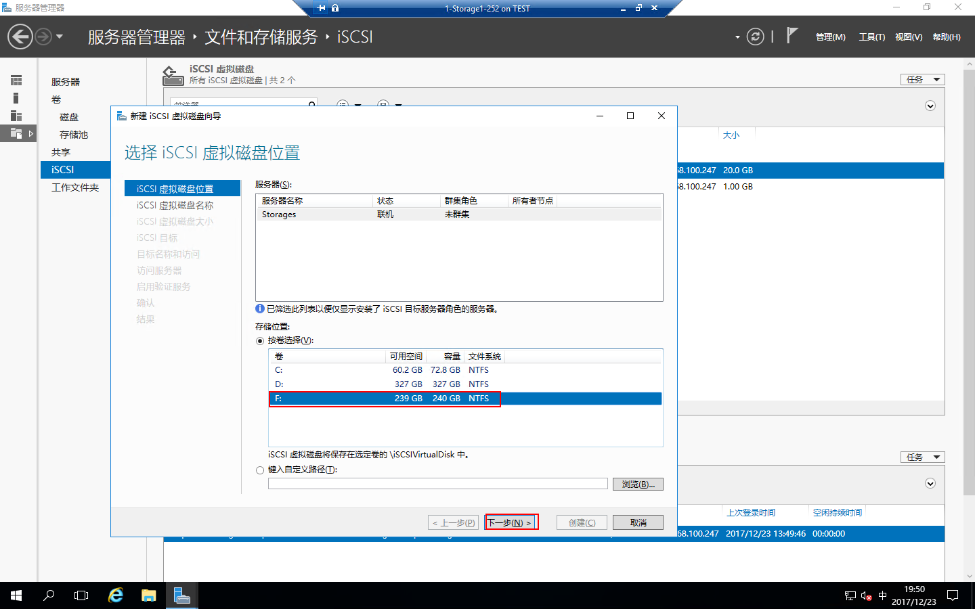
Task: Select 卷 in the navigation pane
Action: tap(56, 99)
